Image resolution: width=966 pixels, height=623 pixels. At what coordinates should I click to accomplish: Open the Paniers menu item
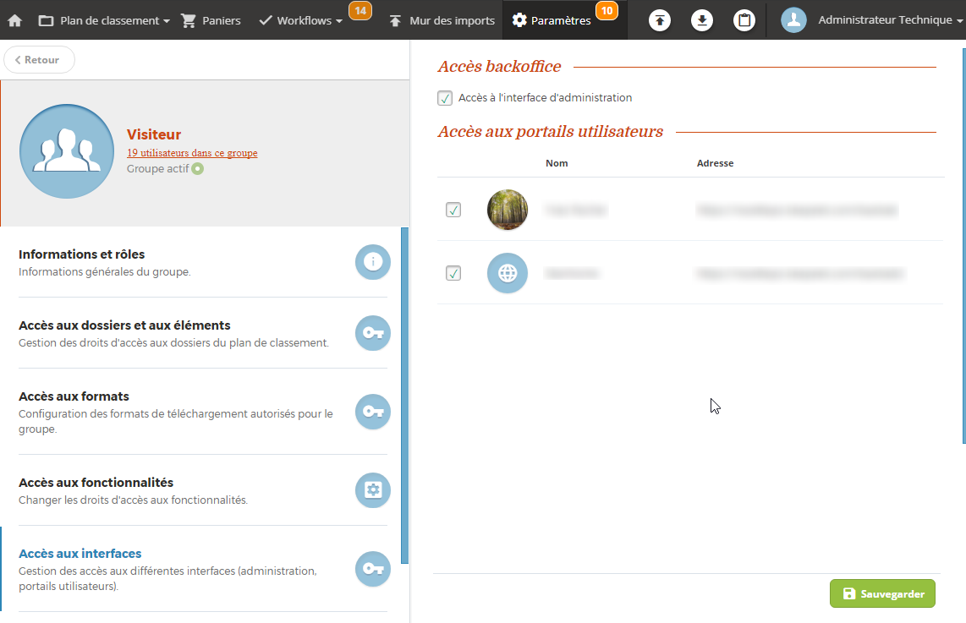pyautogui.click(x=211, y=20)
